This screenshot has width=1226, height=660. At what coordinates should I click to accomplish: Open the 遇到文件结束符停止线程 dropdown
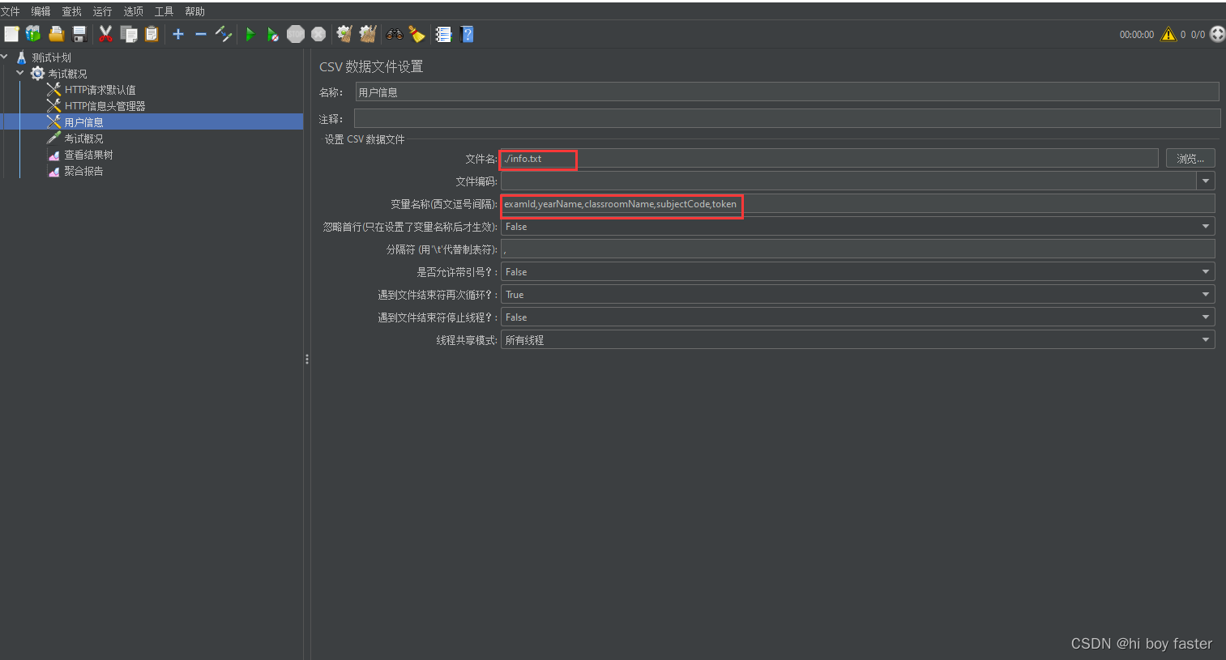pos(858,317)
